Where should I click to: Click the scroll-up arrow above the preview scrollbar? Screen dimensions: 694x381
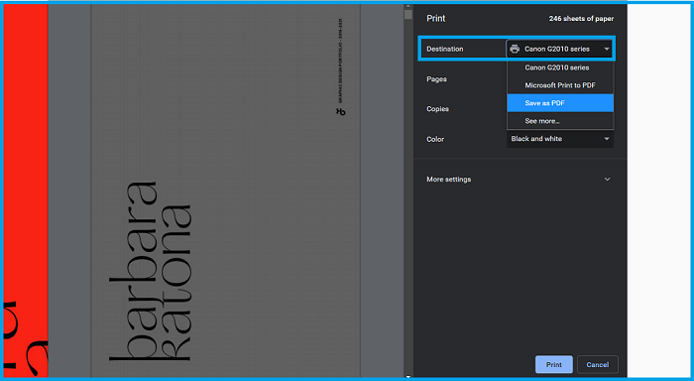[x=408, y=6]
